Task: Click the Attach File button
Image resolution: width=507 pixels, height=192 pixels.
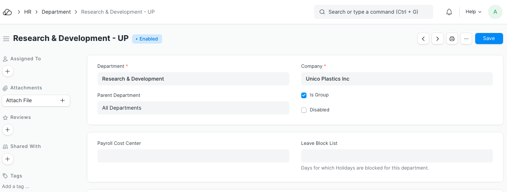Action: 36,100
